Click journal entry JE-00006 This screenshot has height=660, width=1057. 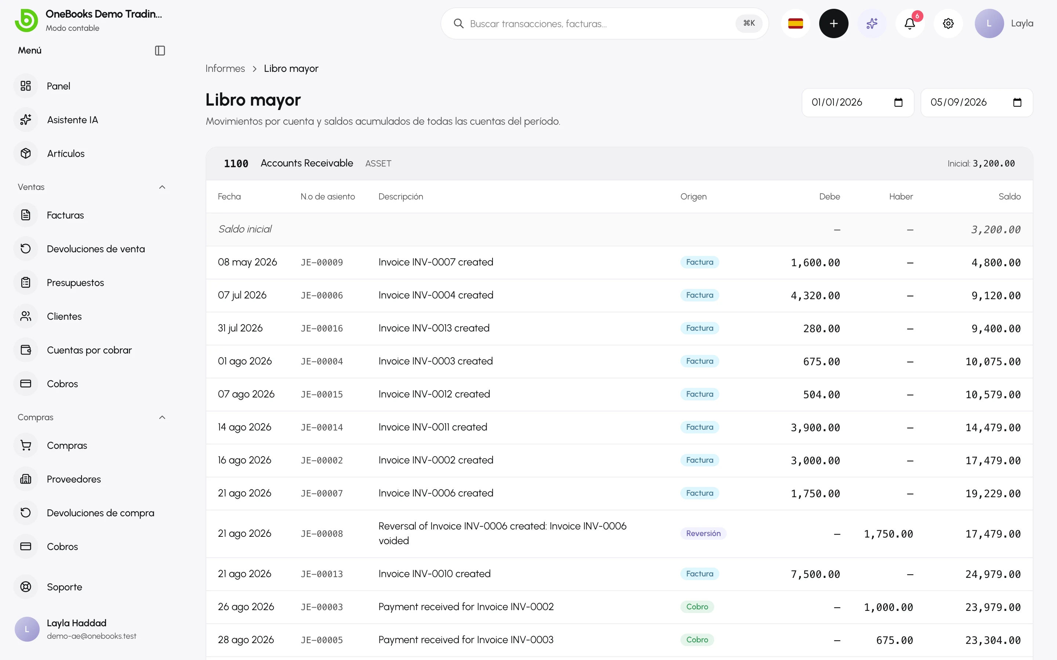pos(322,296)
